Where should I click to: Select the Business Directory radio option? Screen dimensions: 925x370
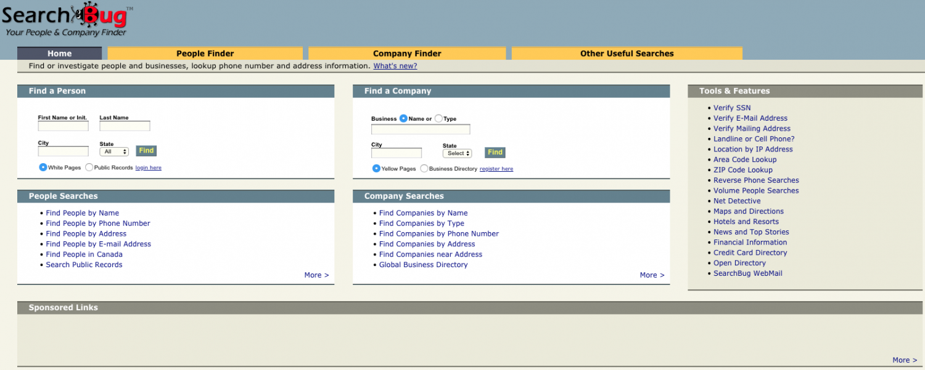point(424,169)
